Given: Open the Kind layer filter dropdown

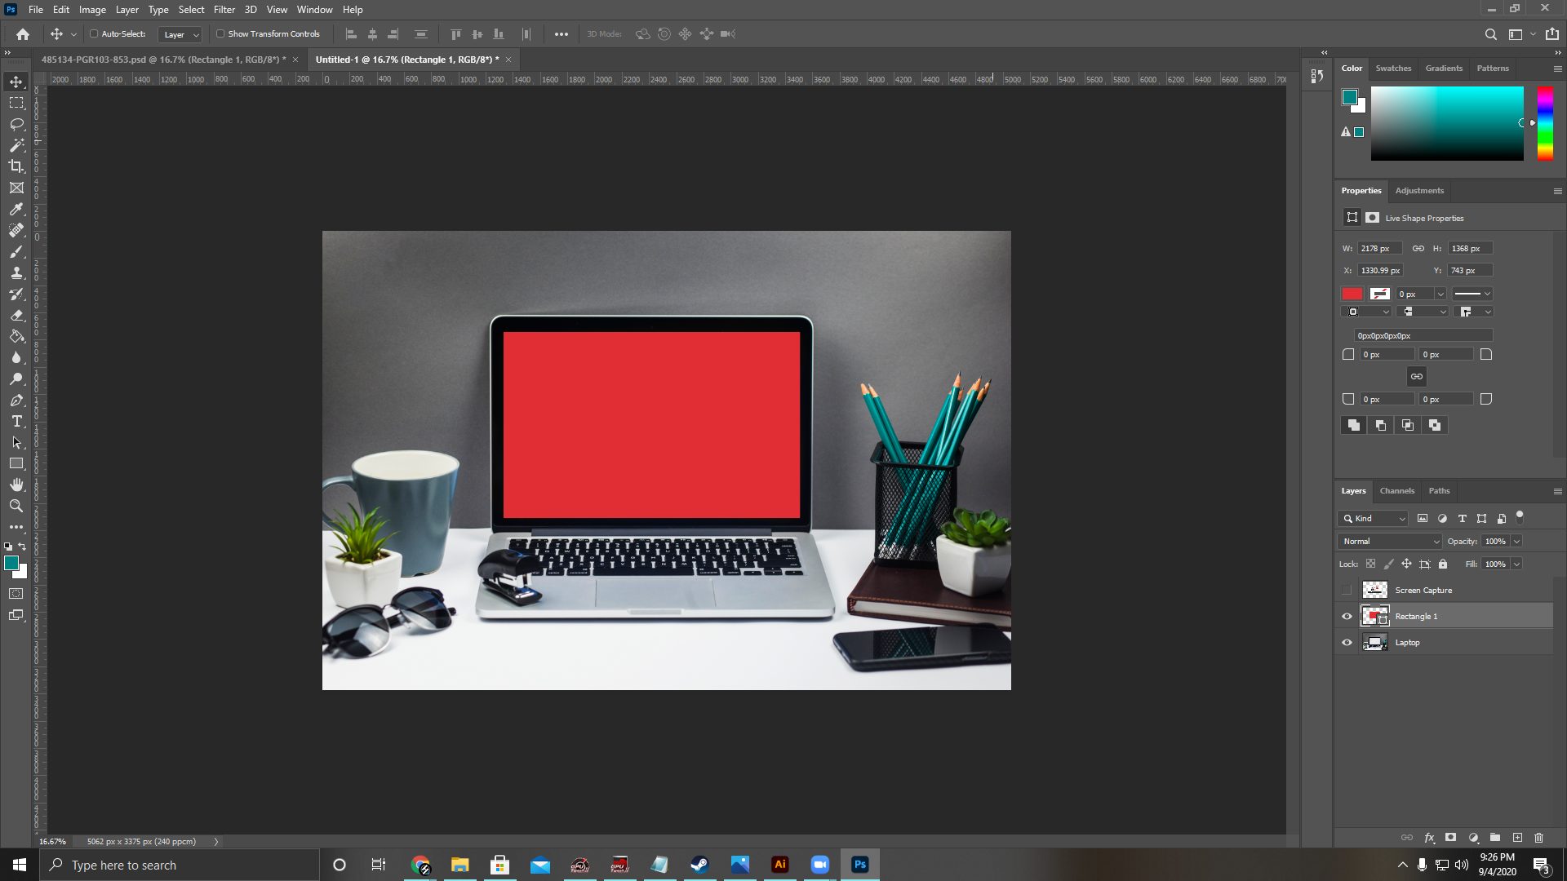Looking at the screenshot, I should point(1373,519).
